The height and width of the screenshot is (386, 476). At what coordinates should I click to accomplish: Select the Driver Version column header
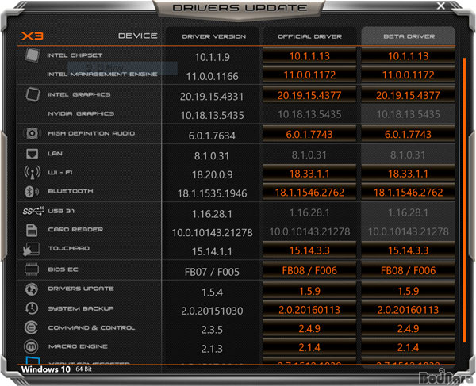click(x=213, y=36)
